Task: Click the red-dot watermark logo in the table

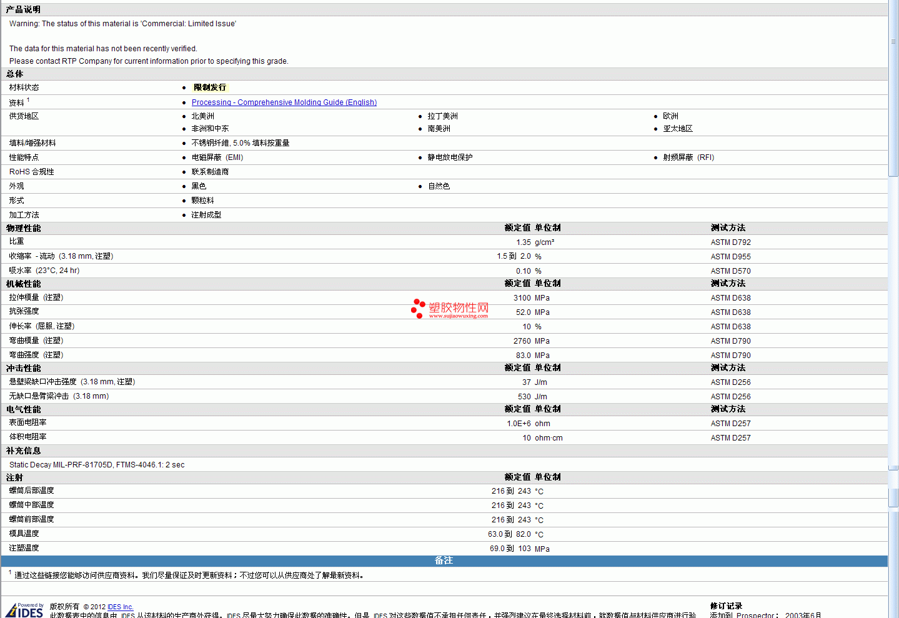Action: tap(417, 308)
